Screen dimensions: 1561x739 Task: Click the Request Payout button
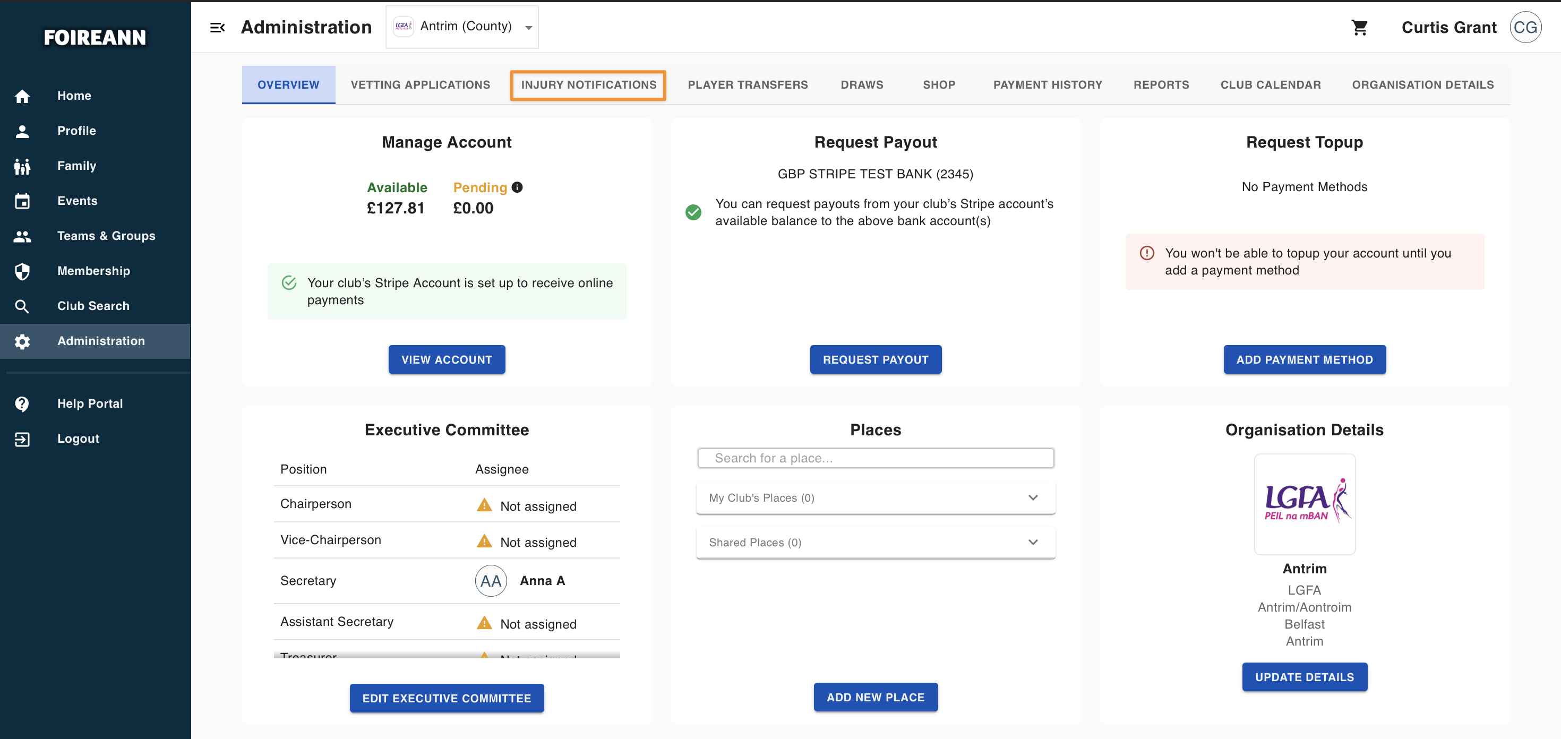coord(876,360)
